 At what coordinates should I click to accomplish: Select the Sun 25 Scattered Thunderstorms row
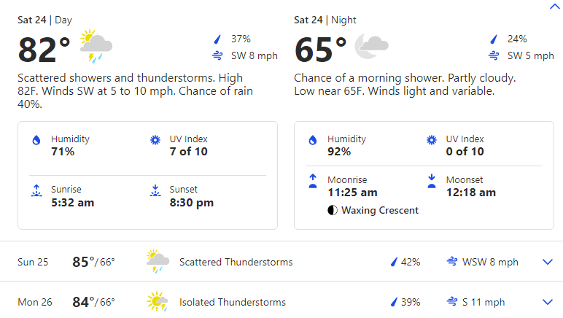[281, 262]
